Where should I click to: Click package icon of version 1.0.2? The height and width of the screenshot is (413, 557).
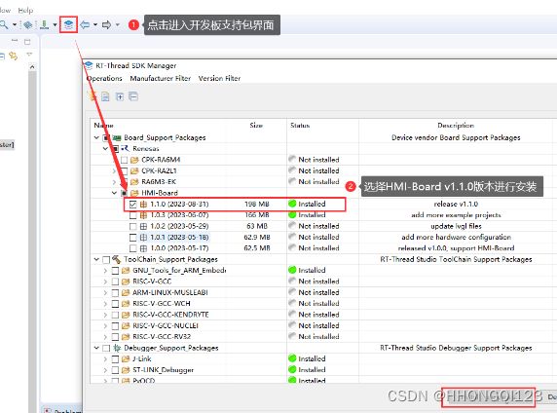pyautogui.click(x=143, y=226)
